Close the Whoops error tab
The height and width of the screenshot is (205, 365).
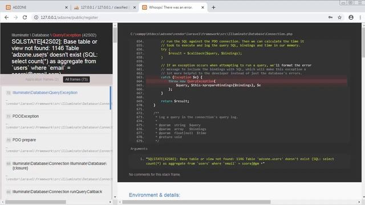(203, 7)
